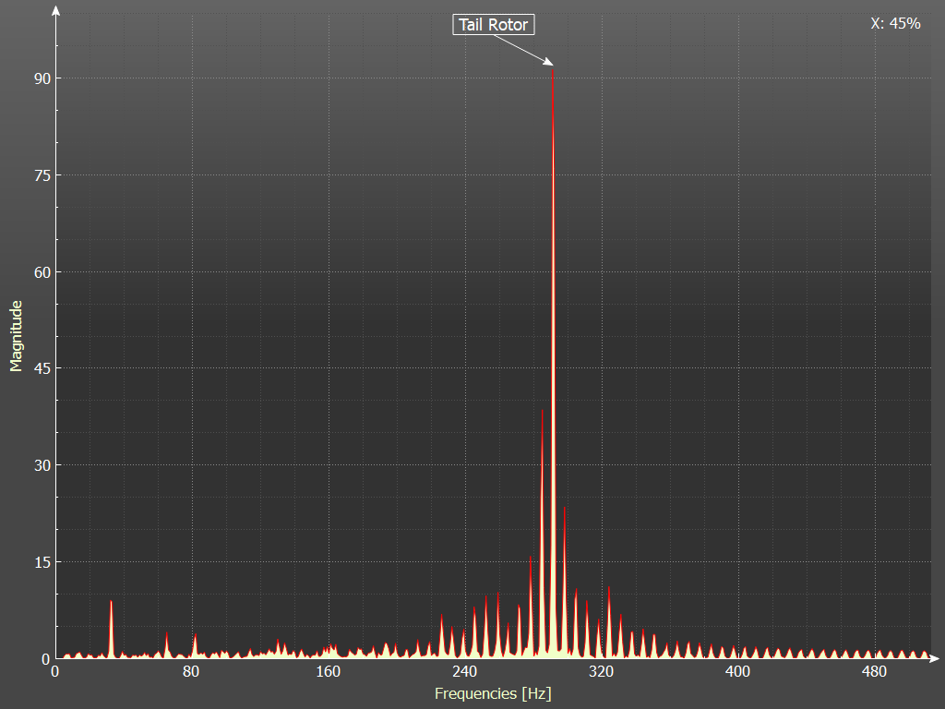Click the X: 45% readout text

(x=894, y=24)
